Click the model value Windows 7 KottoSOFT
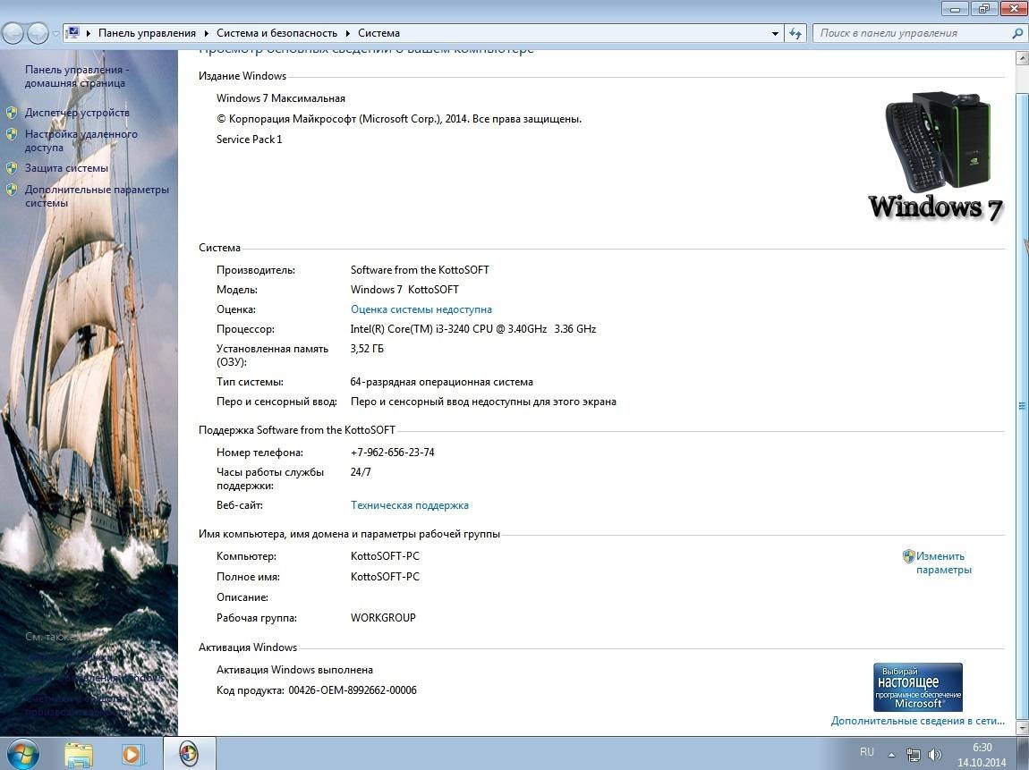Viewport: 1029px width, 770px height. click(x=404, y=289)
